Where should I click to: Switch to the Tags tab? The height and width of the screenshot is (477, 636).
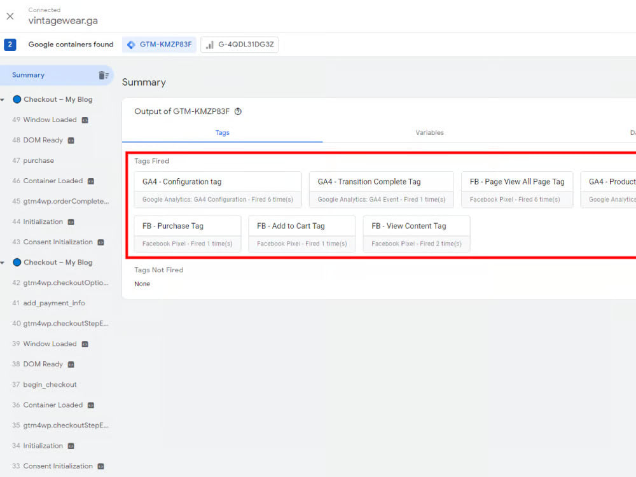222,133
